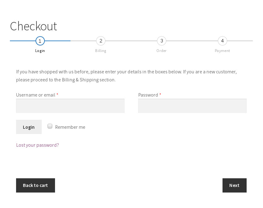Image resolution: width=263 pixels, height=208 pixels.
Task: Select the step 3 circle in the progress bar
Action: point(162,41)
